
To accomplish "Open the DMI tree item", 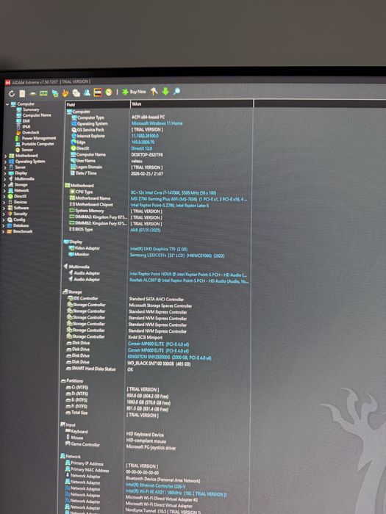I will point(26,121).
